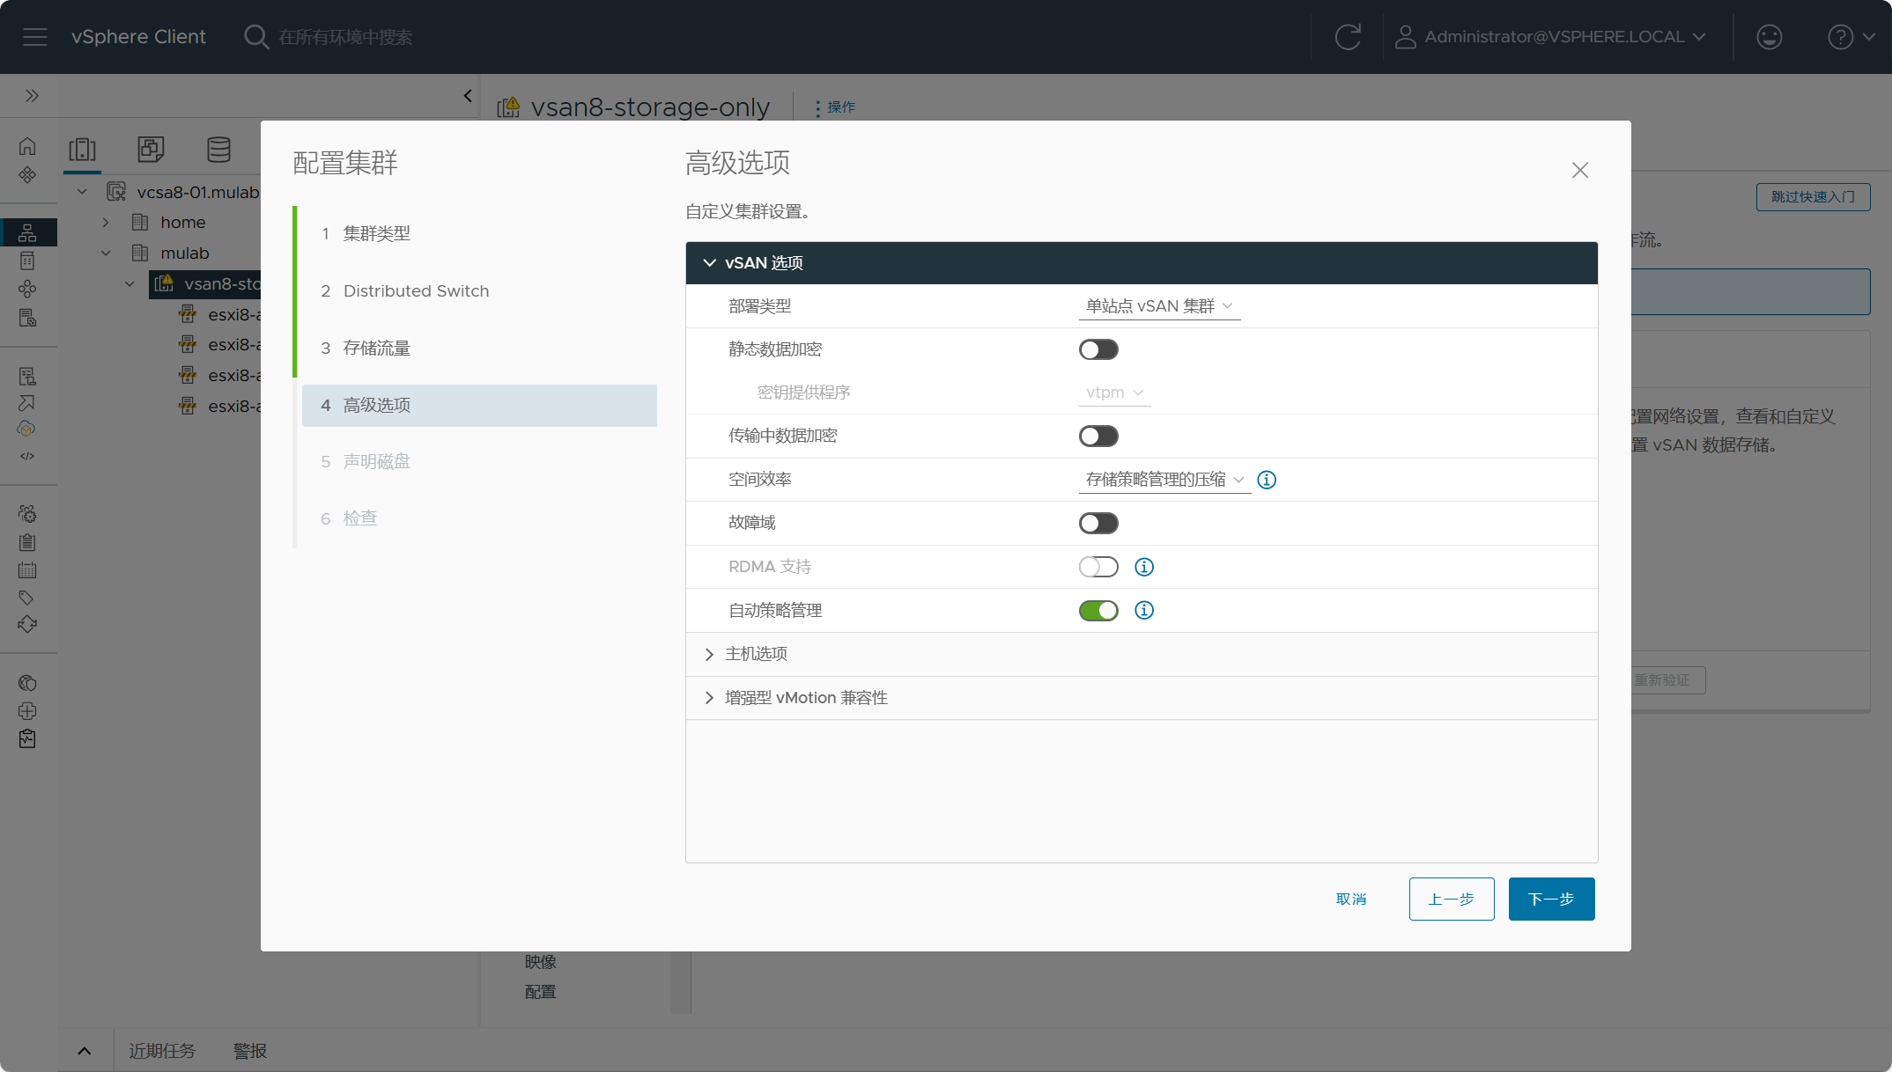Open 密钥提供程序 vtpm dropdown
The height and width of the screenshot is (1072, 1892).
click(1114, 393)
